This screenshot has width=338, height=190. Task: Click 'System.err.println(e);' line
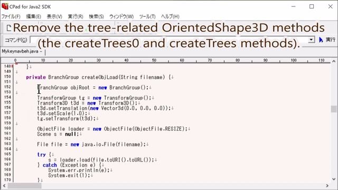tap(79, 170)
